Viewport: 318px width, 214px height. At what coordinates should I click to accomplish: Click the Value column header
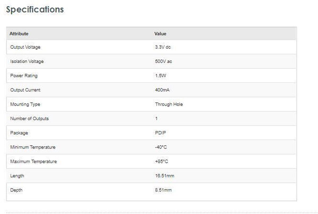click(x=160, y=33)
